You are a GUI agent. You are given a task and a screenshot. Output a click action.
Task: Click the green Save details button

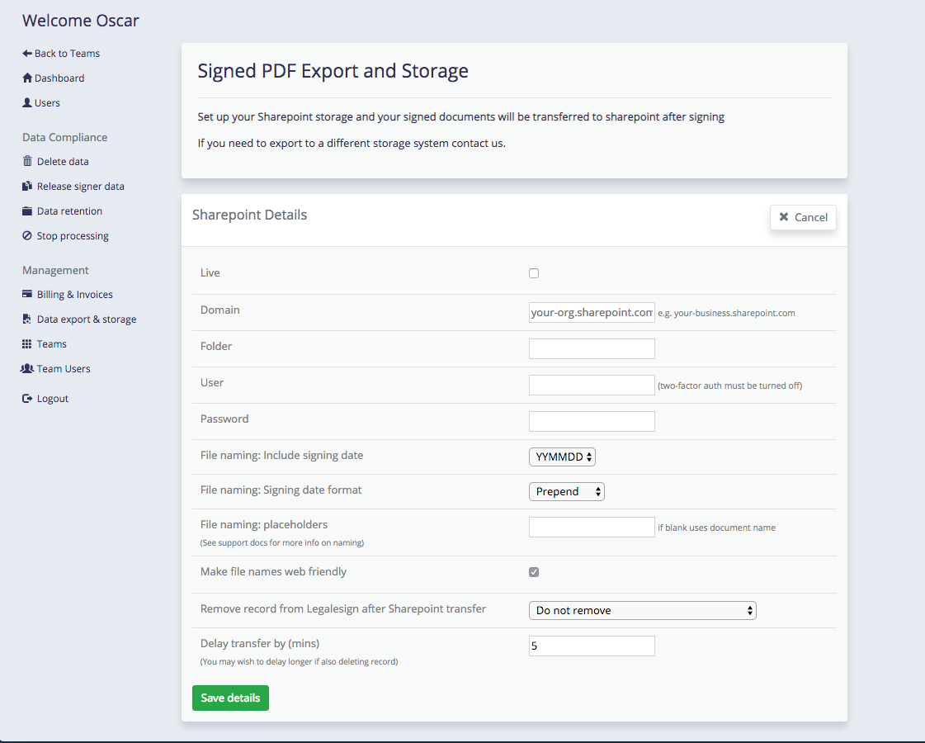pyautogui.click(x=231, y=698)
